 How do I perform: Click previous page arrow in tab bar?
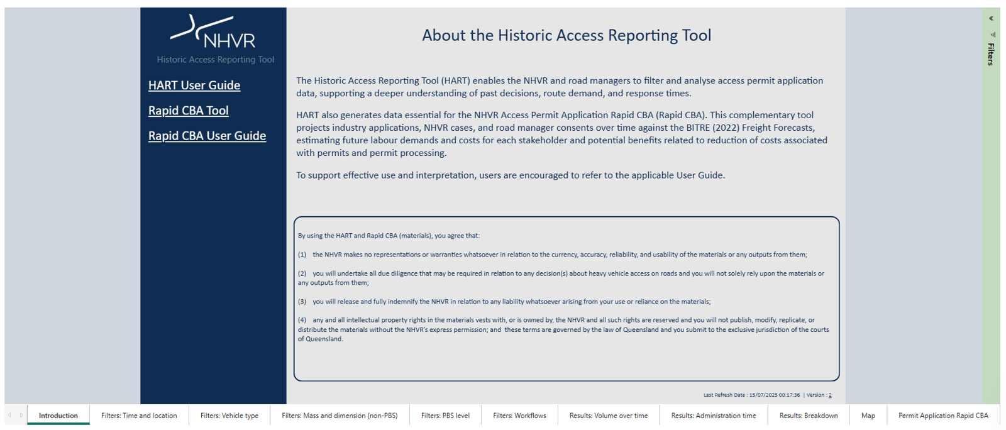9,415
